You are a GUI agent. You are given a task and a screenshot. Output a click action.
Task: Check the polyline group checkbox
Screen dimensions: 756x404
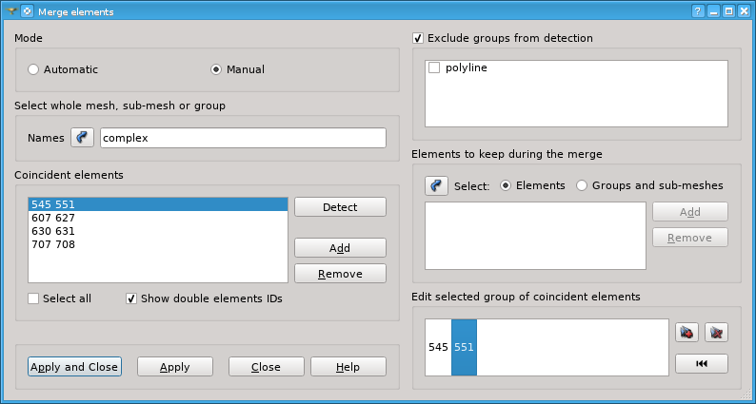[434, 67]
